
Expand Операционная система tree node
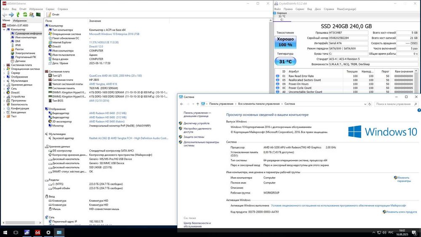pos(4,69)
